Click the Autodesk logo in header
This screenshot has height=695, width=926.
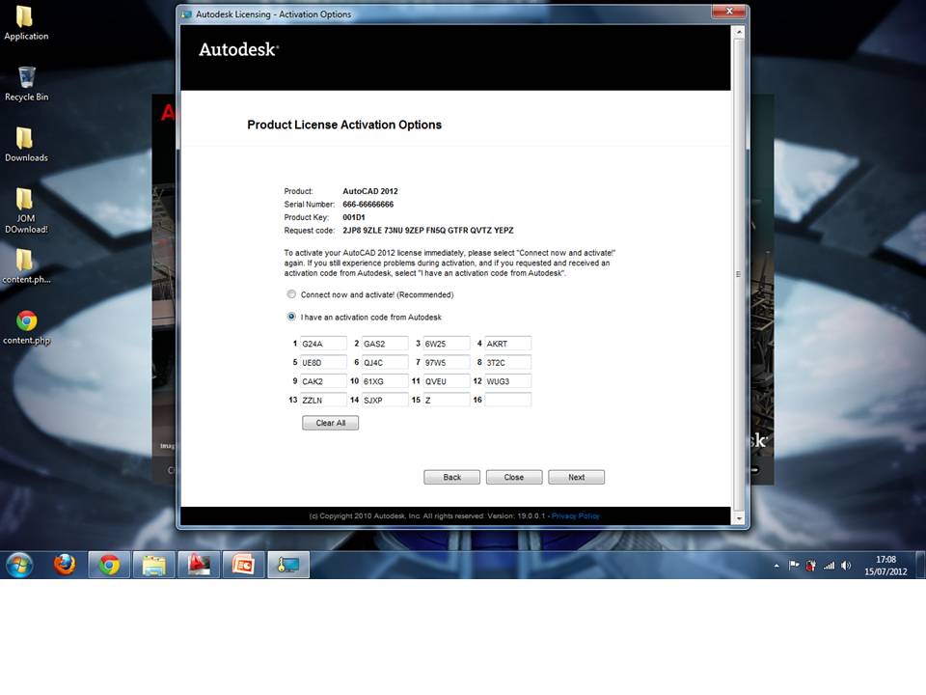coord(238,49)
